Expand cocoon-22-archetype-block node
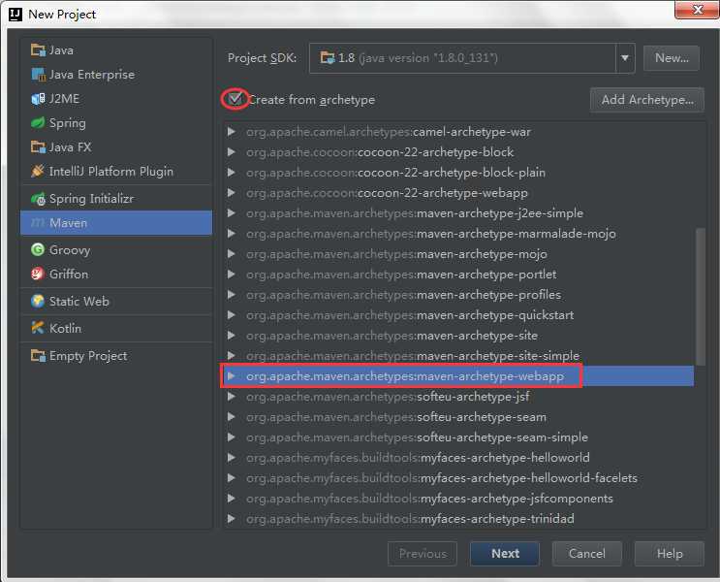Viewport: 720px width, 582px height. pos(232,152)
